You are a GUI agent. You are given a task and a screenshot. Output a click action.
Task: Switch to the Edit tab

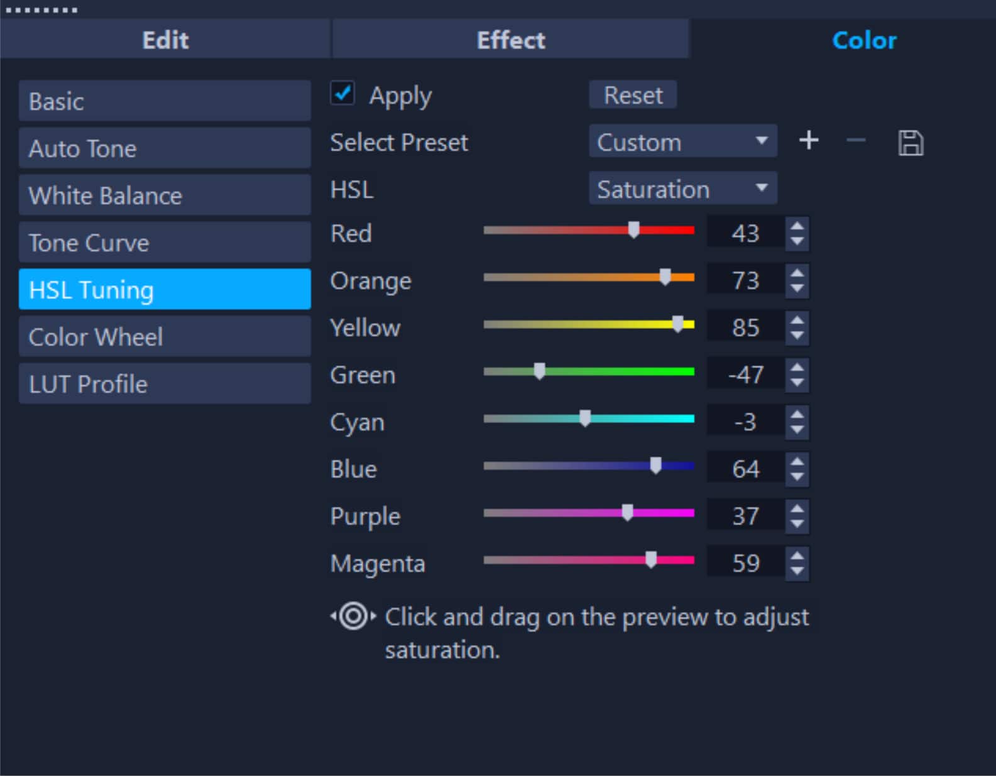(165, 40)
